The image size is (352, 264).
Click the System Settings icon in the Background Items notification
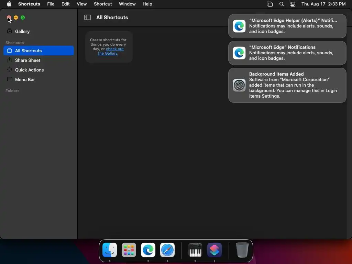tap(239, 85)
